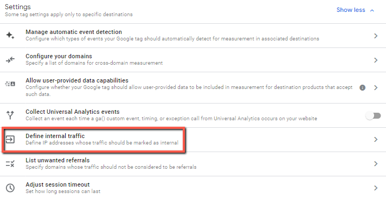386x199 pixels.
Task: Click the clock icon for session timeout
Action: tap(10, 188)
